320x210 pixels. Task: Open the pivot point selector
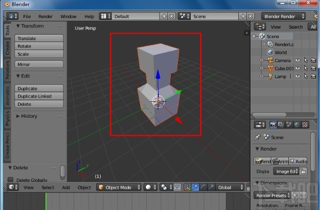(x=166, y=187)
